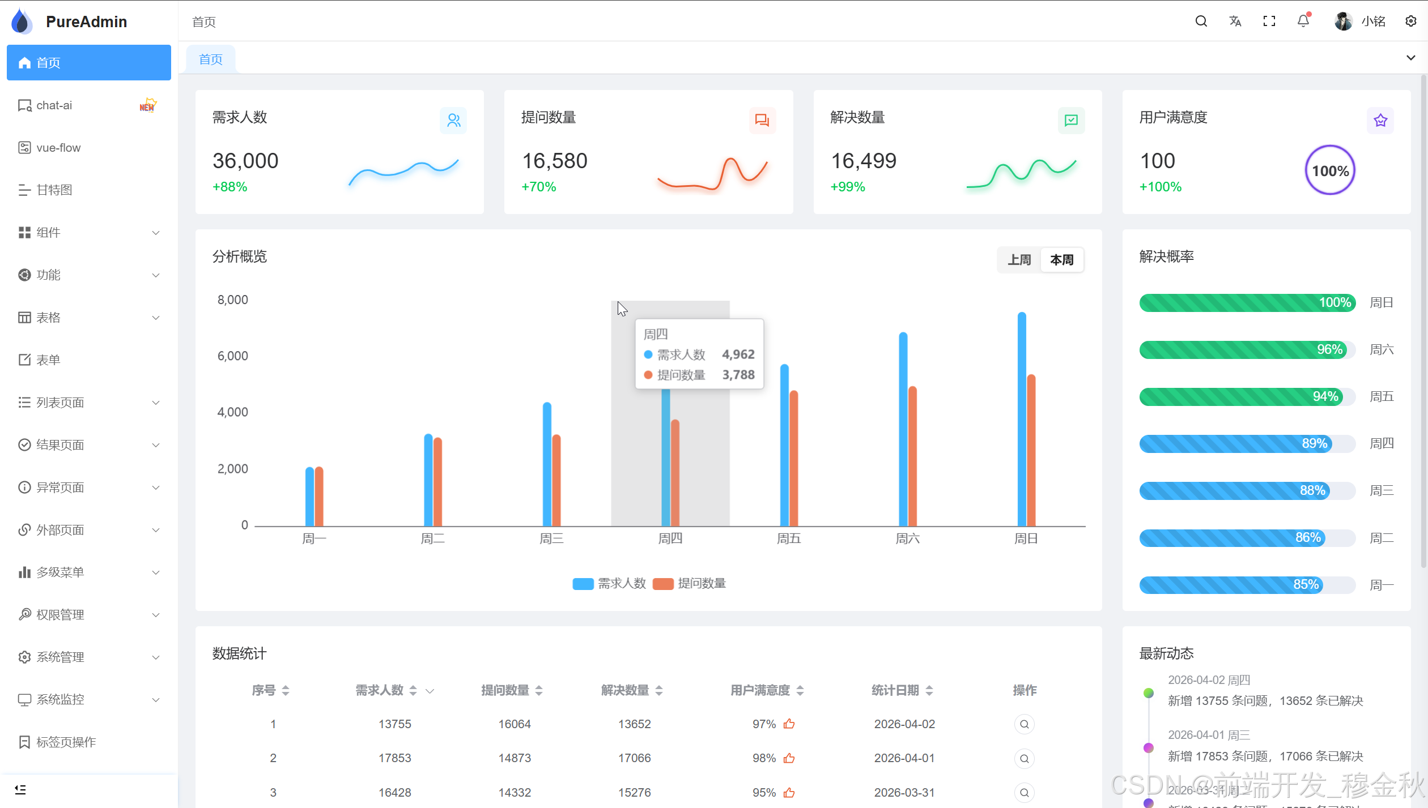Open 需求人数 column filter dropdown arrow

430,691
